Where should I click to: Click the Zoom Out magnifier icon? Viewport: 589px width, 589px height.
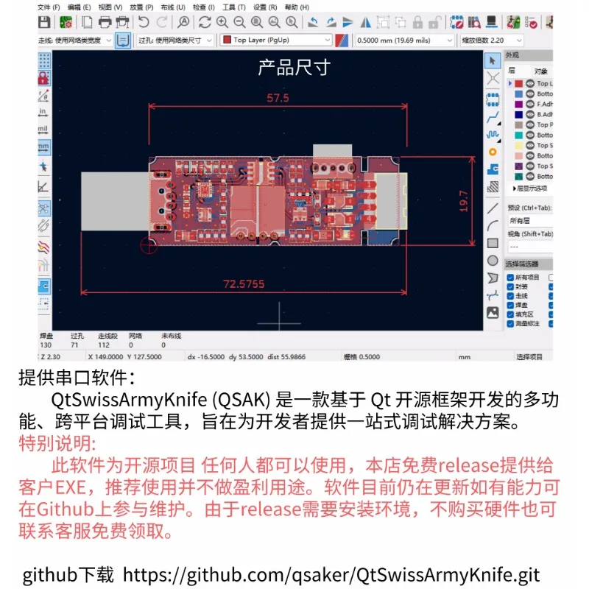(x=239, y=22)
